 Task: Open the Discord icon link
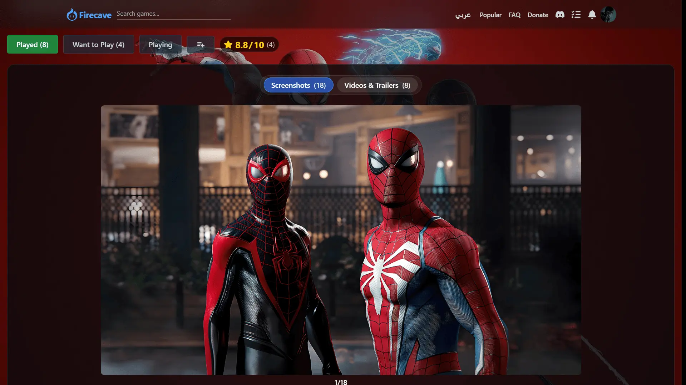click(x=560, y=15)
